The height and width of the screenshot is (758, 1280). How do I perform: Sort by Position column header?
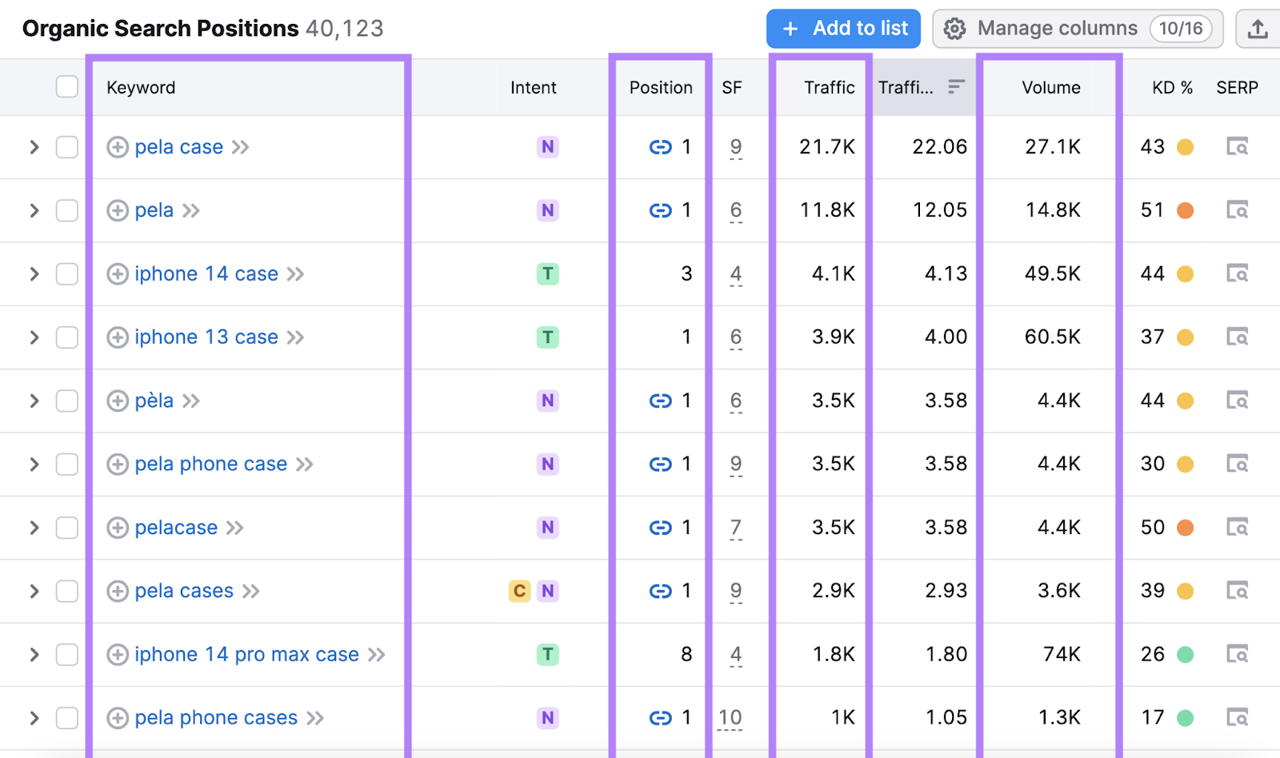(661, 87)
